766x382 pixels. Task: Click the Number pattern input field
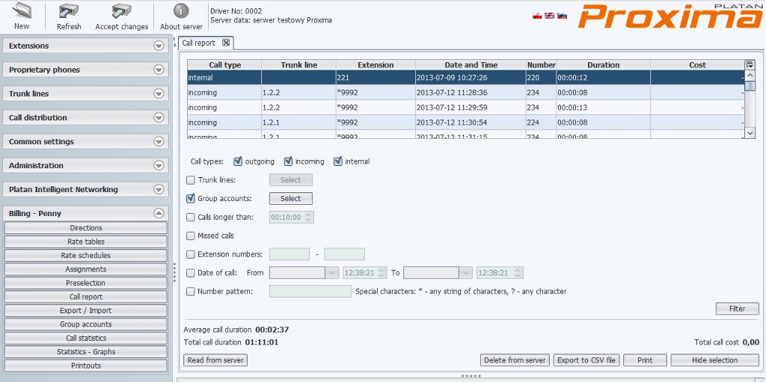310,291
